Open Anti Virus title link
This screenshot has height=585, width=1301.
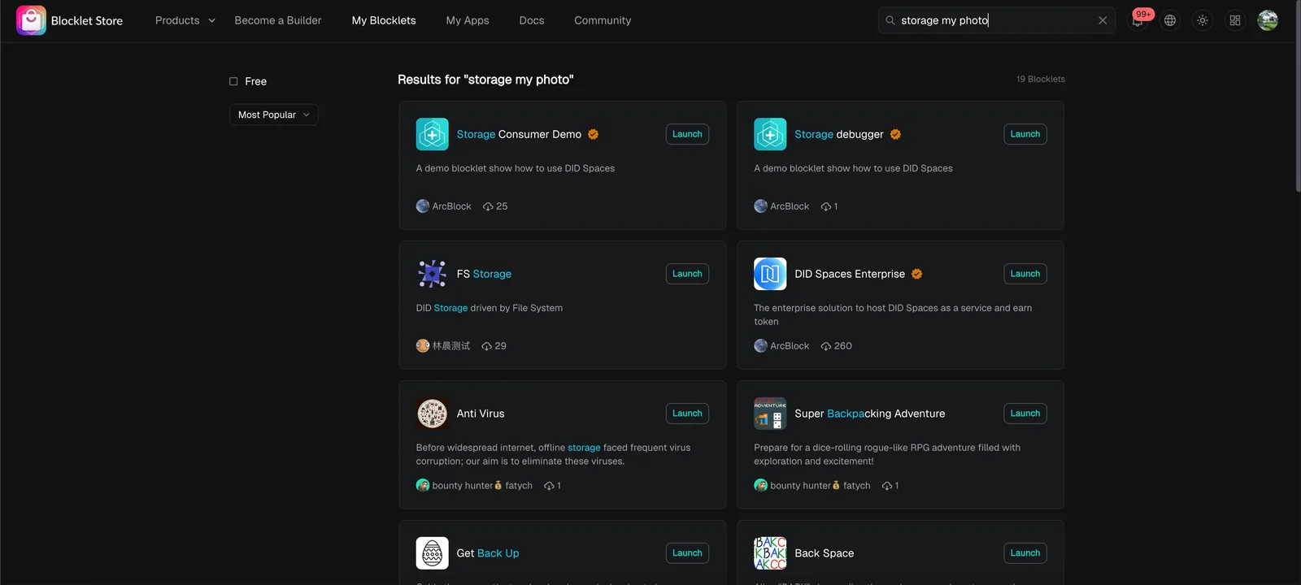coord(481,414)
